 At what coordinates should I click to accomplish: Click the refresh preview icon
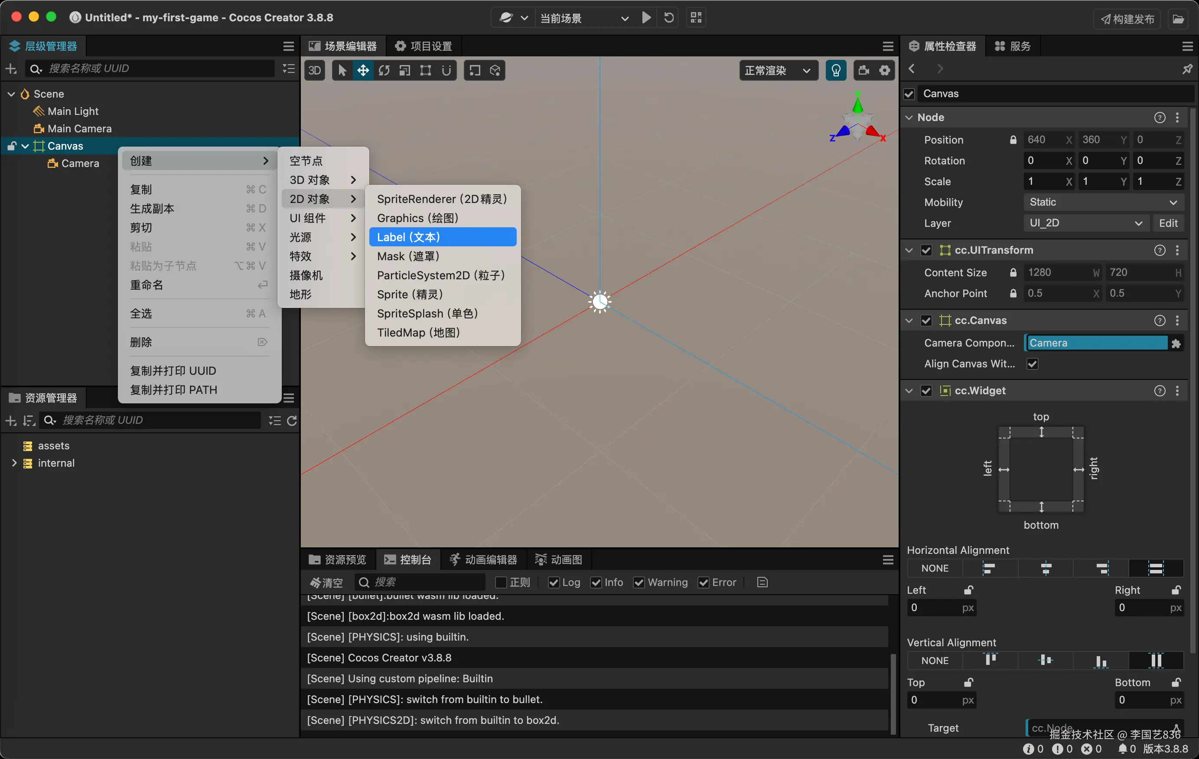[x=669, y=18]
